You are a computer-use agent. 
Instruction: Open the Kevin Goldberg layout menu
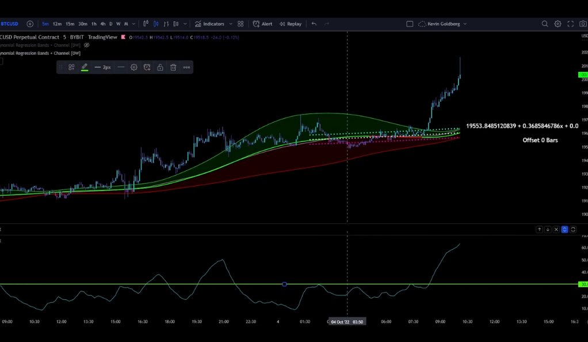click(x=447, y=24)
